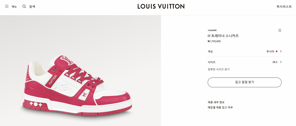
Task: Bookmark the product with the wishlist icon
Action: pos(280,30)
